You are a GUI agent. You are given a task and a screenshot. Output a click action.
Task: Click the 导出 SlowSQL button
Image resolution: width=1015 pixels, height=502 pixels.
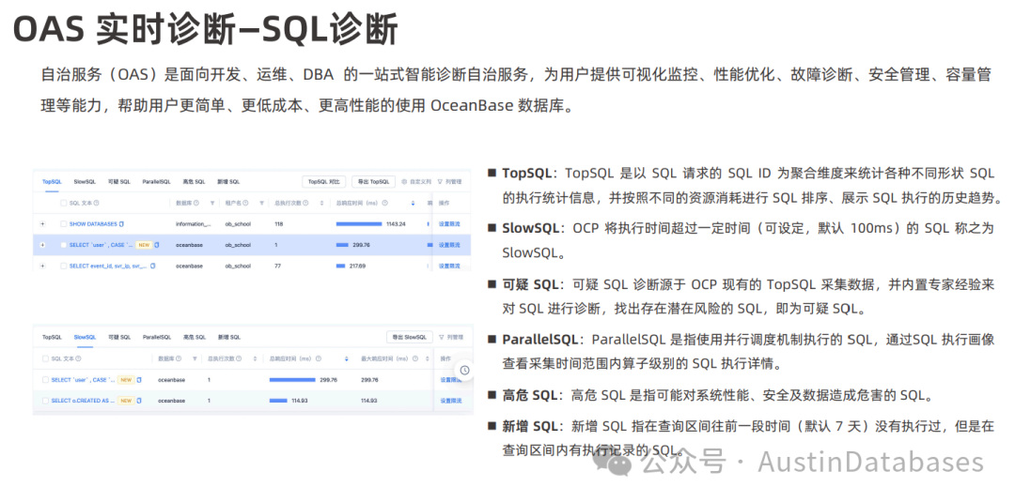click(x=410, y=337)
